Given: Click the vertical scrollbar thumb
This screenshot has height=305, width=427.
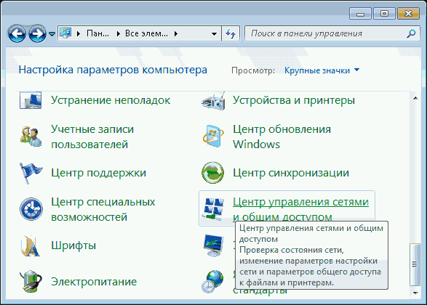Looking at the screenshot, I should [415, 264].
